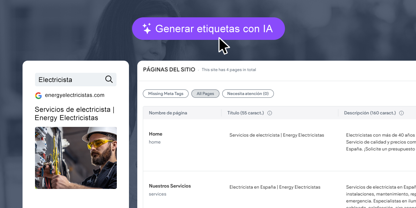416x208 pixels.
Task: Click the Descripción (160 caract.) column header
Action: pos(370,113)
